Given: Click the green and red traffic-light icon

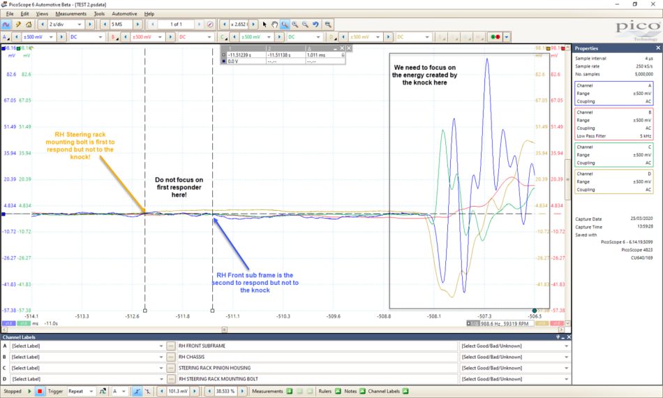Looking at the screenshot, I should 495,37.
